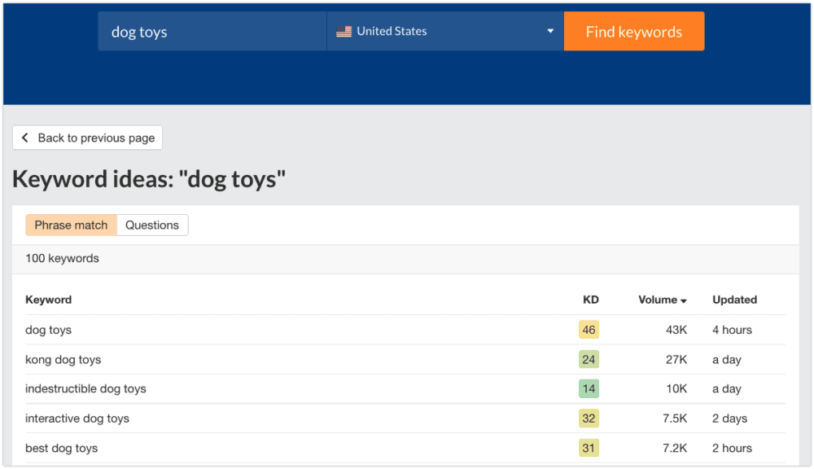Image resolution: width=814 pixels, height=469 pixels.
Task: Click the Keyword column header
Action: pyautogui.click(x=48, y=300)
